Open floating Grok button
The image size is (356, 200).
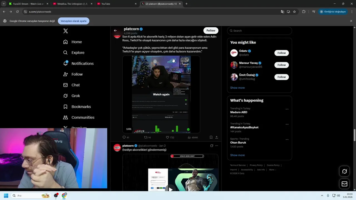pyautogui.click(x=344, y=171)
